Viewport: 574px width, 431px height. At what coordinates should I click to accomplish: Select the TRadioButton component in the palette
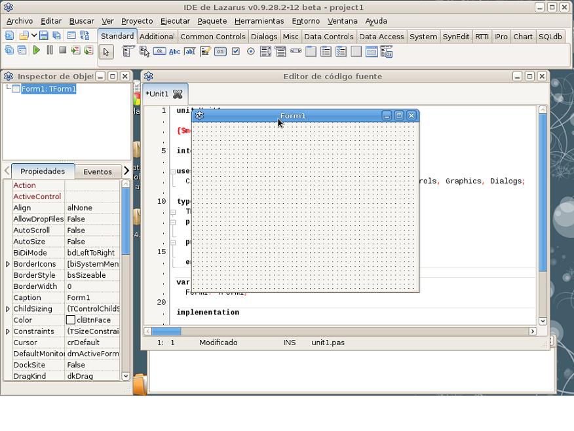tap(251, 51)
